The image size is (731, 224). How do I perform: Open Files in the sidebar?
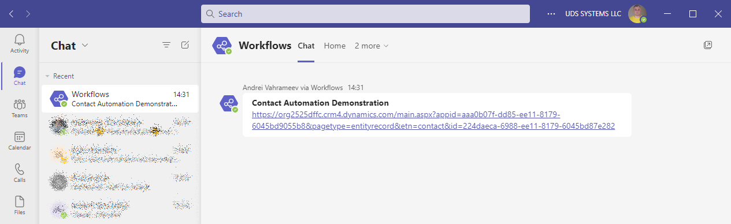coord(20,205)
